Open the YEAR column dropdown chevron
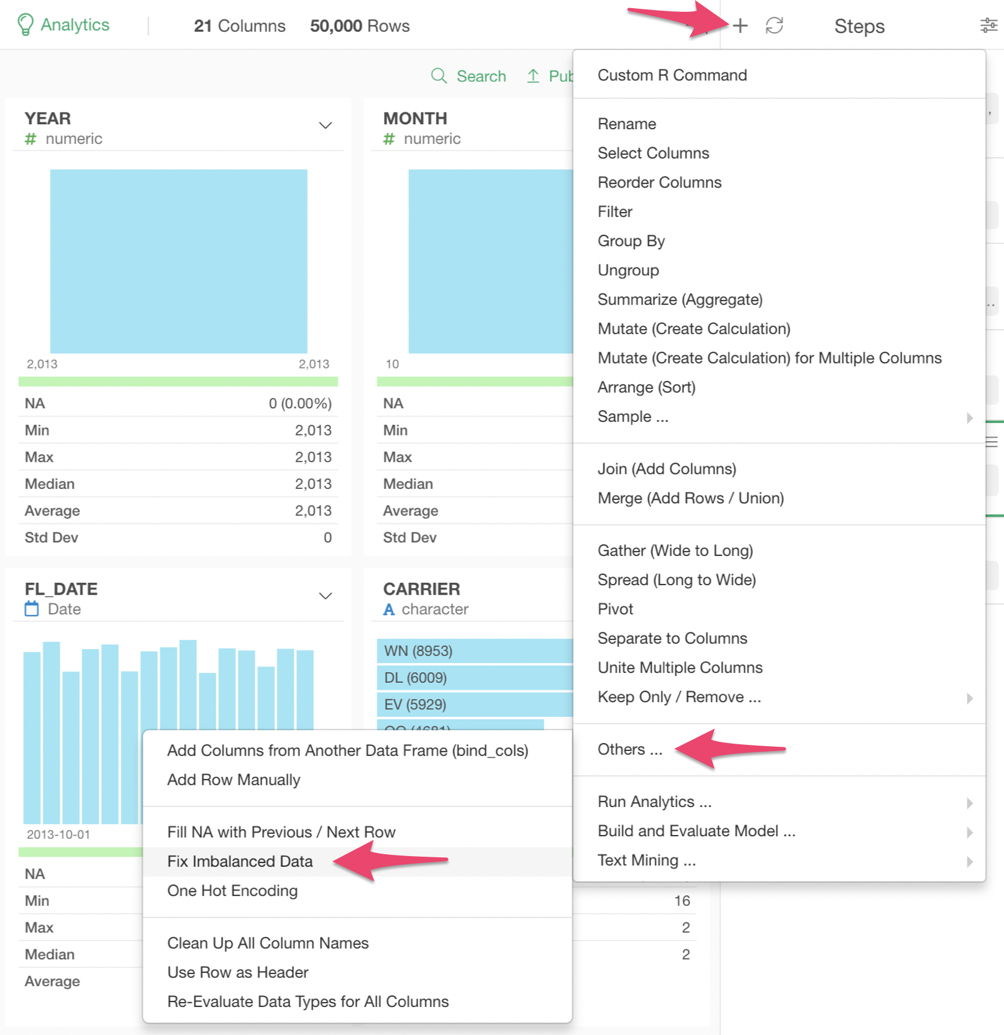This screenshot has width=1004, height=1035. click(x=325, y=125)
